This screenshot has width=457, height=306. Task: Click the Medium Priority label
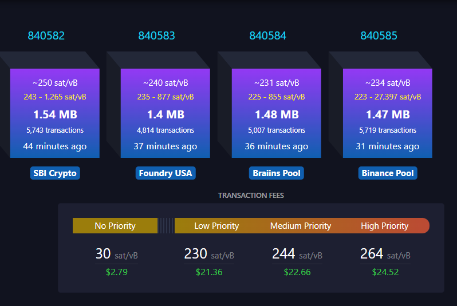point(301,226)
